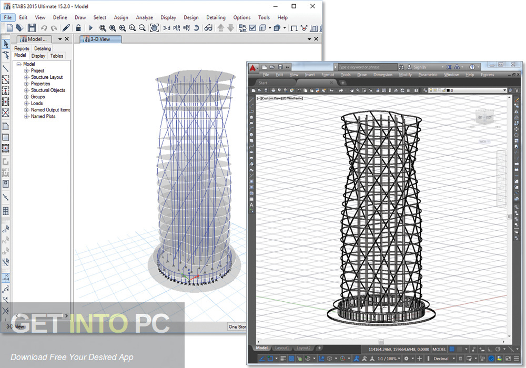This screenshot has height=368, width=526.
Task: Open the Define menu in ETABS
Action: coord(60,17)
